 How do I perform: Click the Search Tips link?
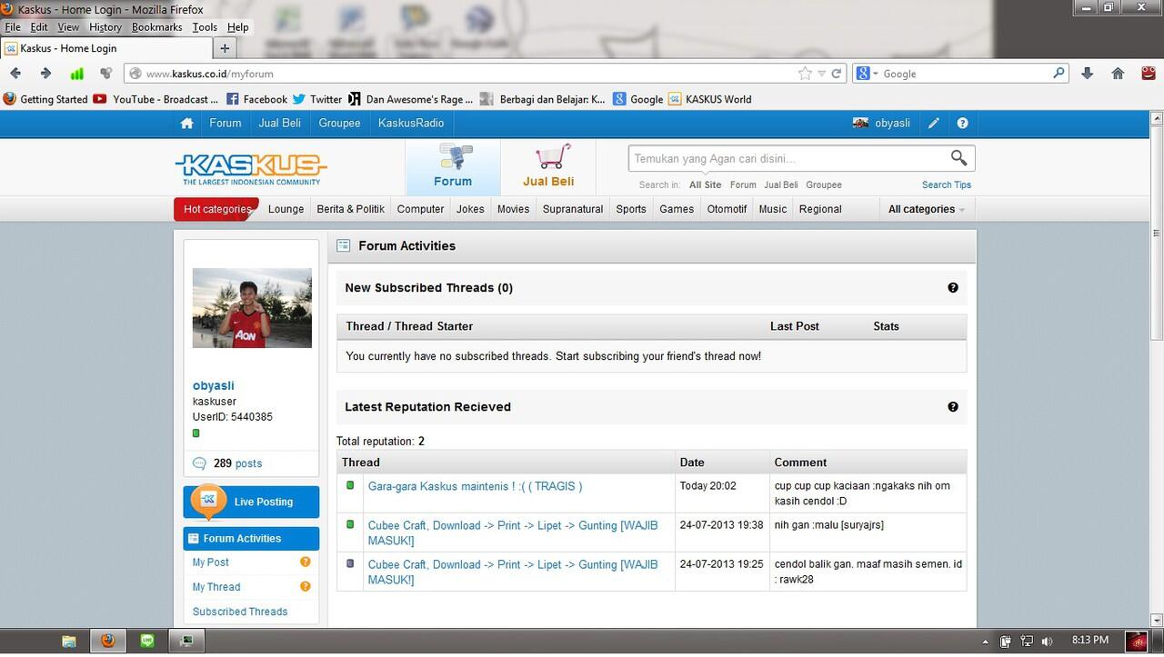[x=947, y=184]
